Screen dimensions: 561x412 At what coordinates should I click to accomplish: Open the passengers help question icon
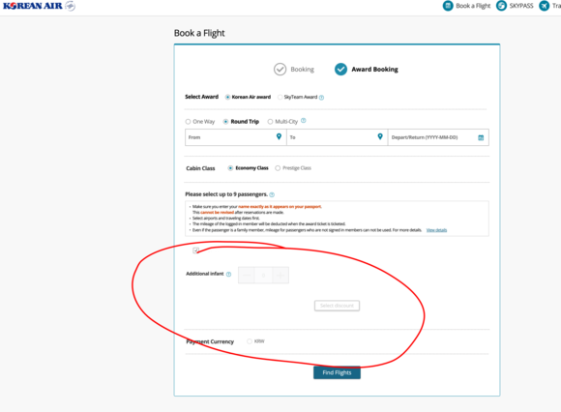272,195
